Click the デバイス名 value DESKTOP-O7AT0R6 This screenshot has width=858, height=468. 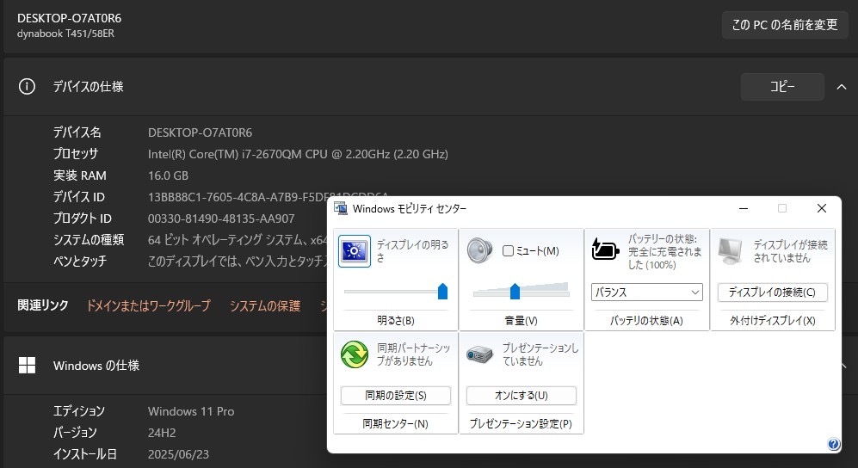(200, 132)
